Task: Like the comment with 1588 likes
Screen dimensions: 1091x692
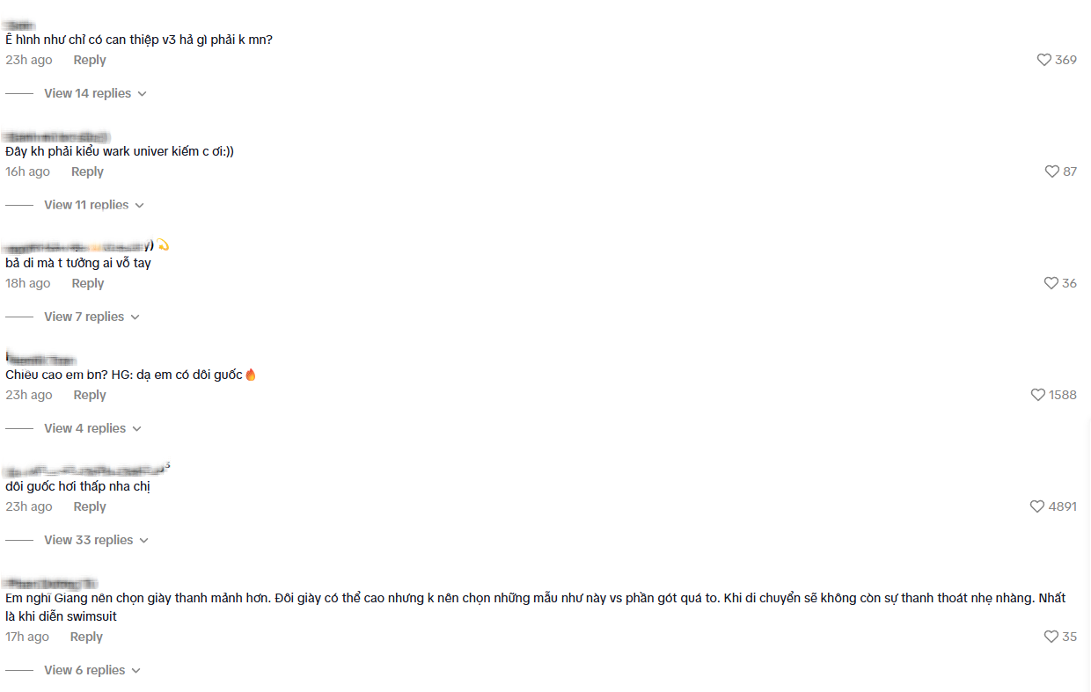Action: click(x=1038, y=395)
